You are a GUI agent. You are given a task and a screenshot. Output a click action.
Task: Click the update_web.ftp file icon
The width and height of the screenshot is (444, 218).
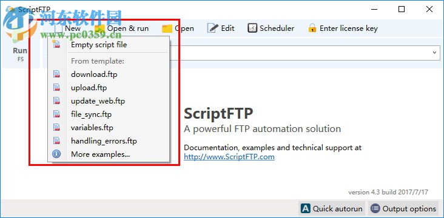pos(56,101)
